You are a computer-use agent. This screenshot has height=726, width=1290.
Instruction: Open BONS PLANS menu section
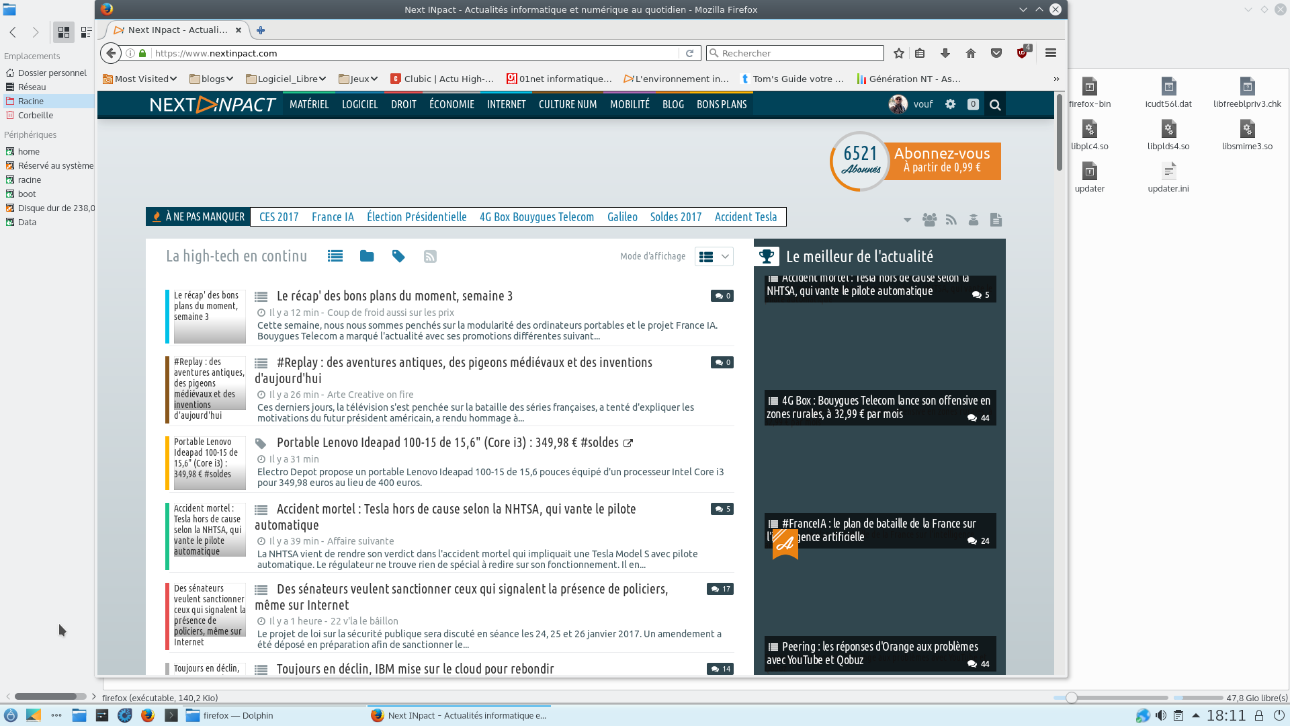point(722,104)
